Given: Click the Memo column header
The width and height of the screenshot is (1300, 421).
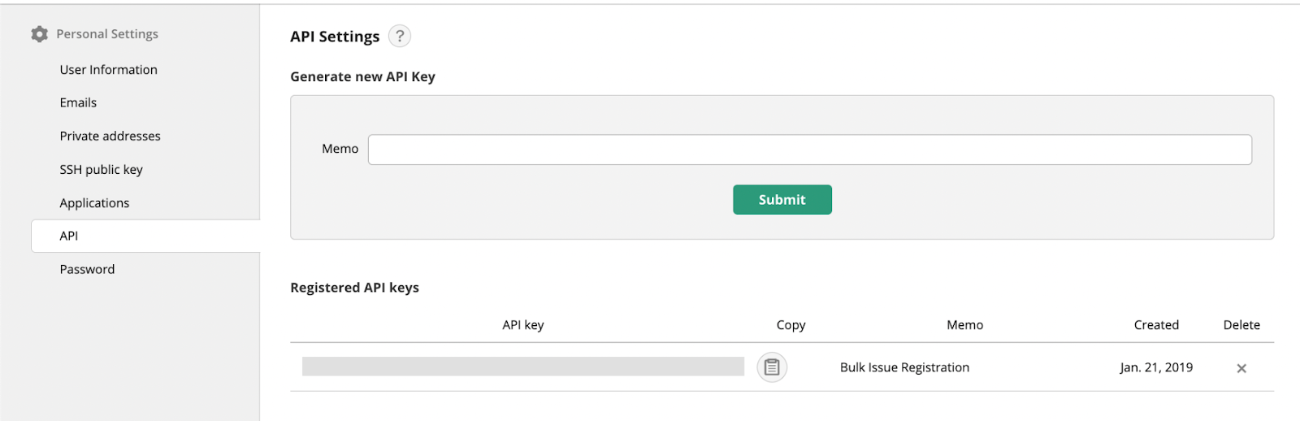Looking at the screenshot, I should coord(965,325).
